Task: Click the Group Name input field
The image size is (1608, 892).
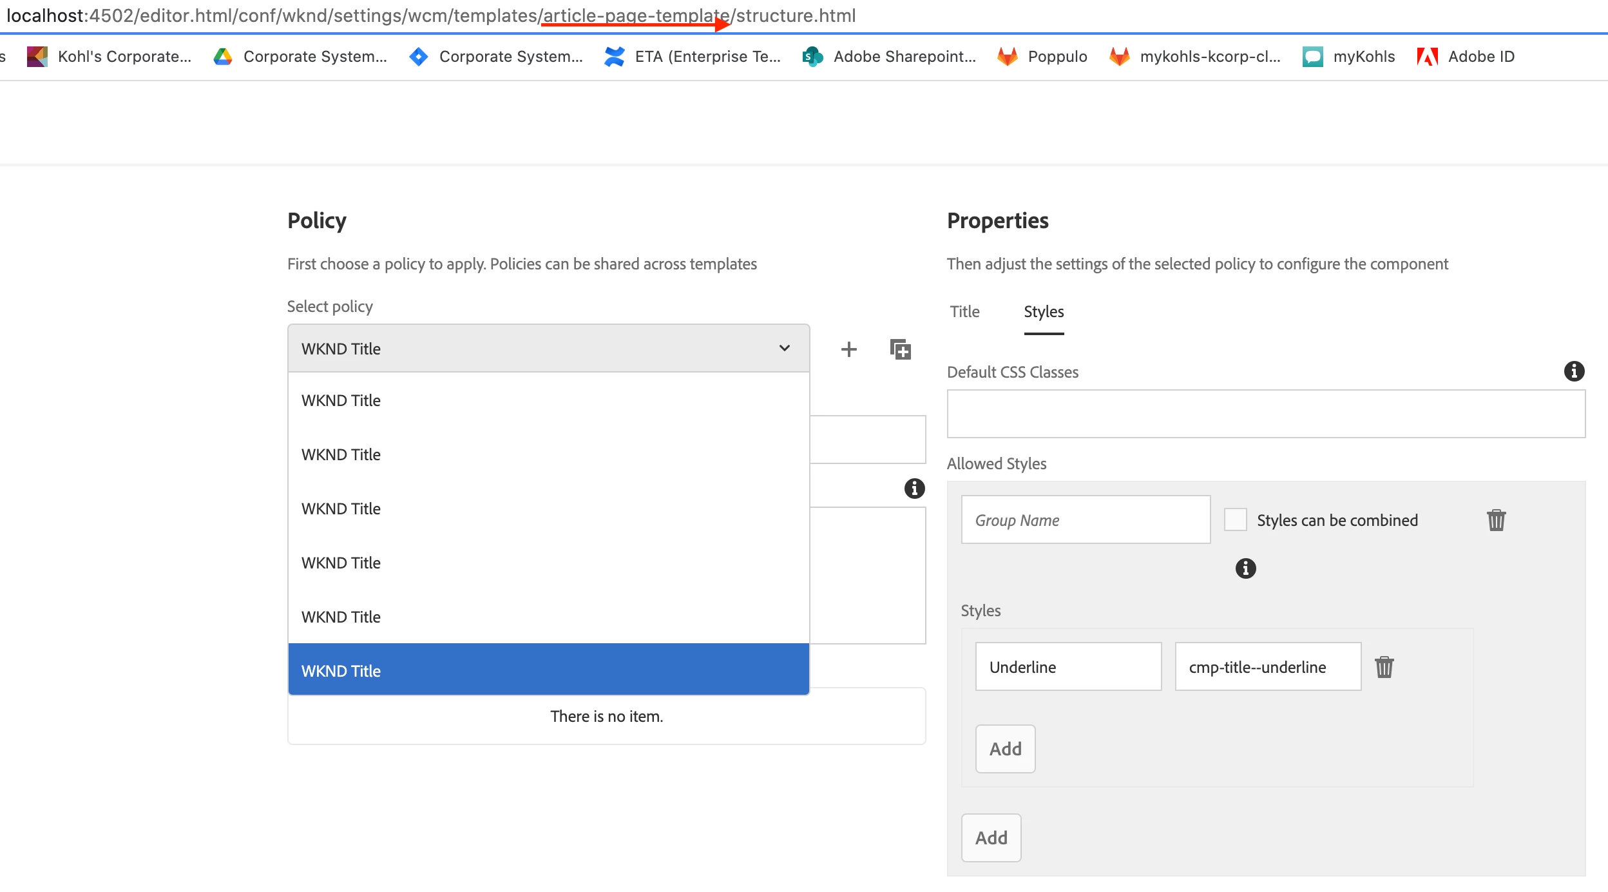Action: (1086, 520)
